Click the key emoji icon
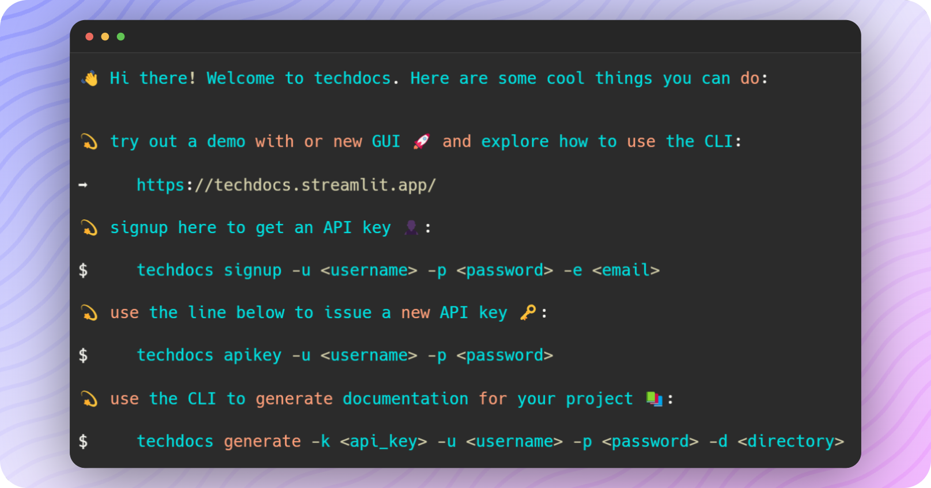This screenshot has height=488, width=931. click(x=527, y=312)
